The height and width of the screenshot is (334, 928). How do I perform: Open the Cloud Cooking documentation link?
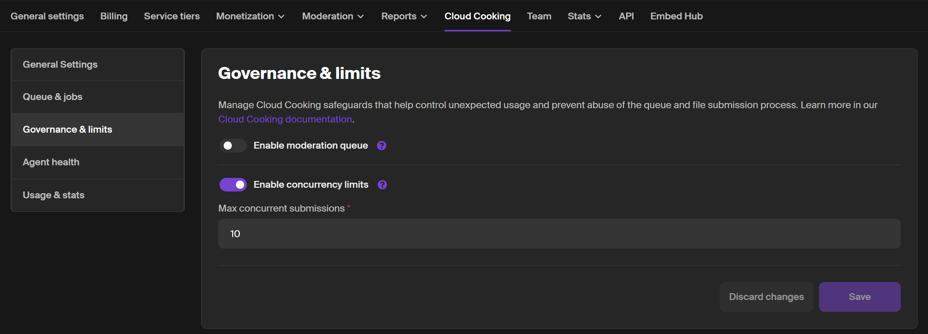[x=285, y=119]
